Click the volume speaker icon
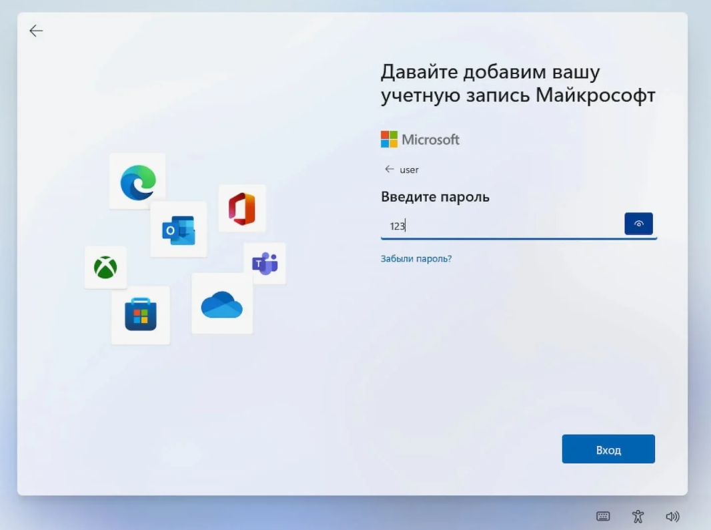 [x=672, y=516]
